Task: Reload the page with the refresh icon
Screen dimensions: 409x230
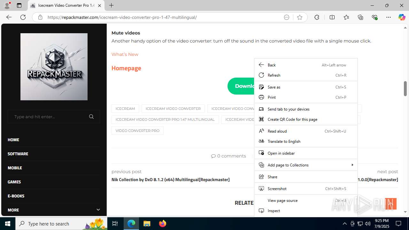Action: pos(23,17)
